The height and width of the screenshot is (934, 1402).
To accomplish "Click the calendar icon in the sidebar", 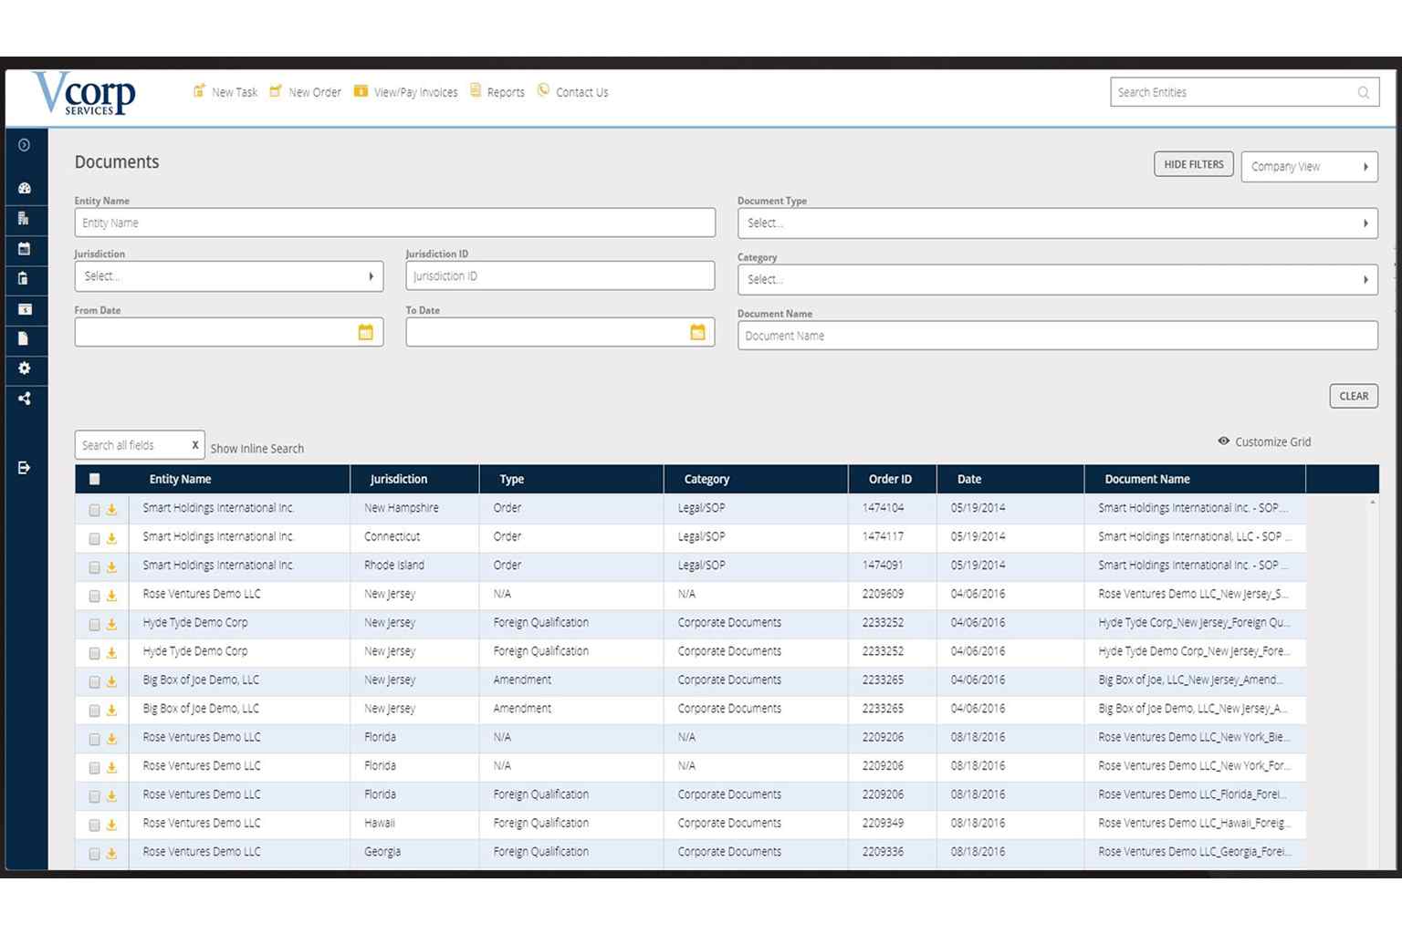I will pos(25,248).
